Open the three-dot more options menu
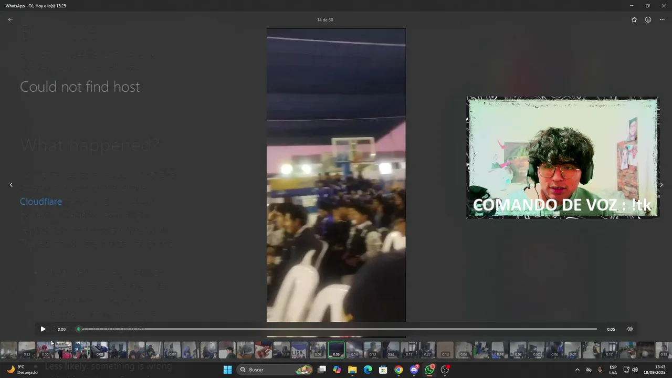672x378 pixels. pos(662,19)
